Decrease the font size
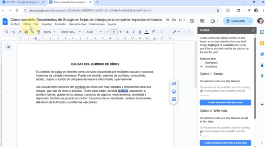The image size is (265, 147). (x=108, y=32)
